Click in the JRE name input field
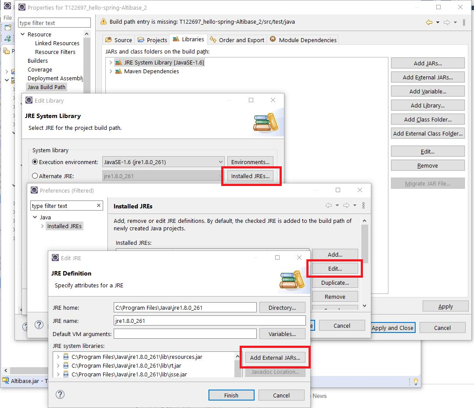474x408 pixels. tap(210, 321)
